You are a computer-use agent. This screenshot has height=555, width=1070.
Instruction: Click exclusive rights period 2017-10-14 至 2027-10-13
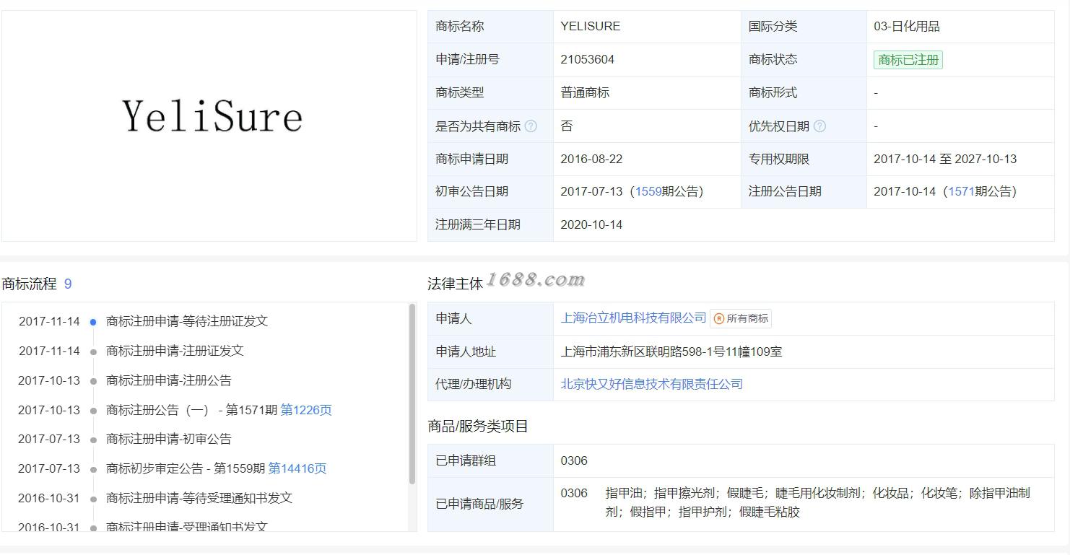[944, 159]
